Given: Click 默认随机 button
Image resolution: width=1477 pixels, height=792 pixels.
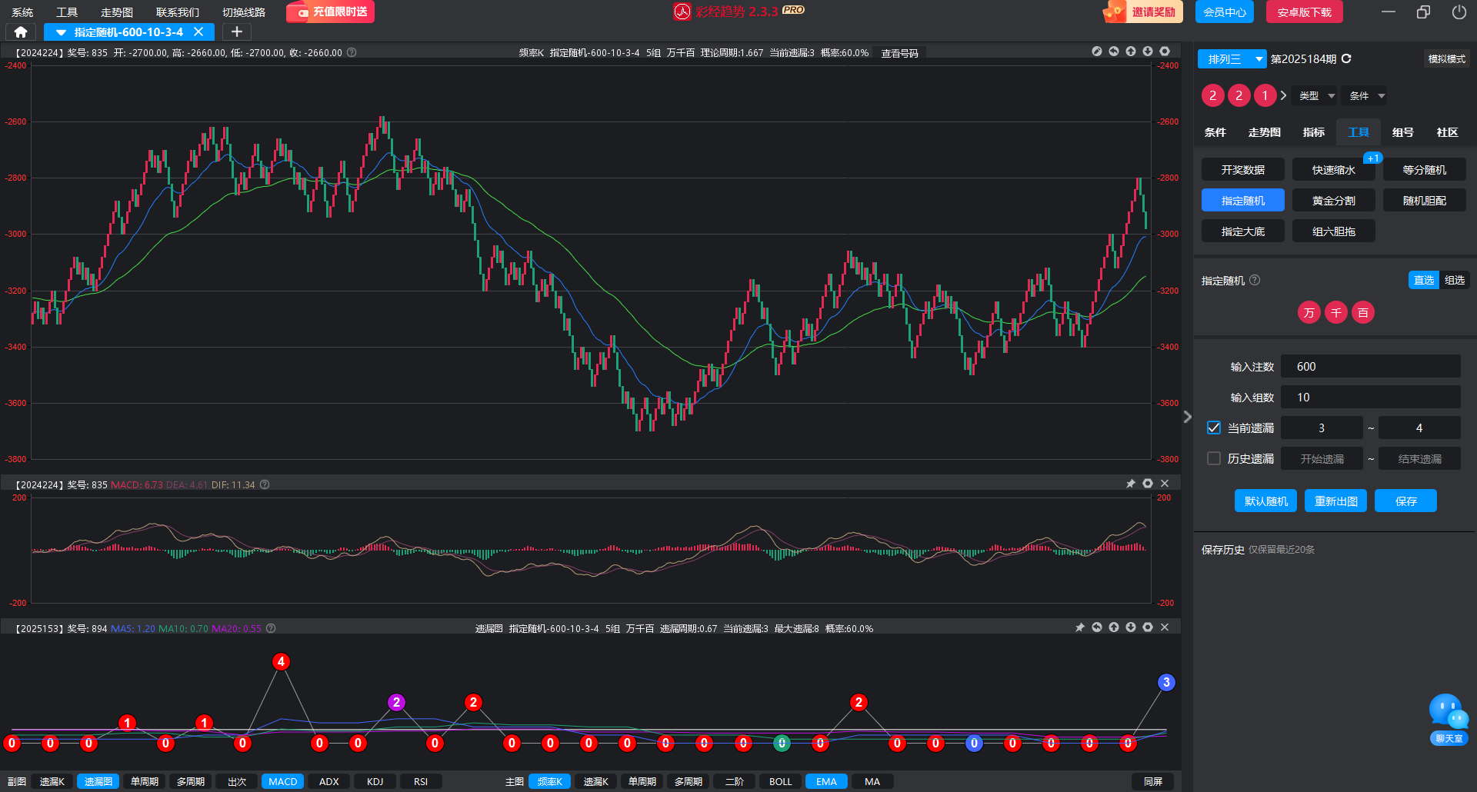Looking at the screenshot, I should (1265, 501).
